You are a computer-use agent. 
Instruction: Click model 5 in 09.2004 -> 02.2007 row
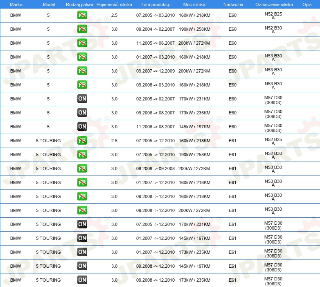[48, 29]
